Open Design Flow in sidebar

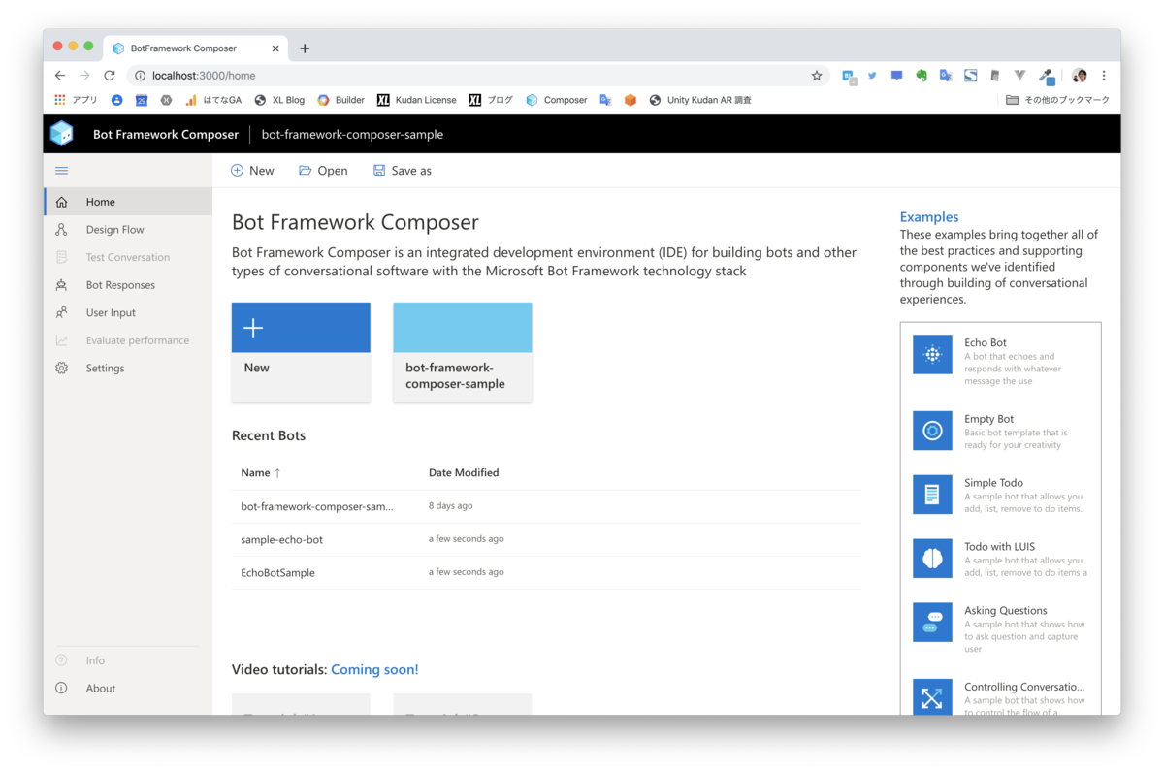[128, 230]
